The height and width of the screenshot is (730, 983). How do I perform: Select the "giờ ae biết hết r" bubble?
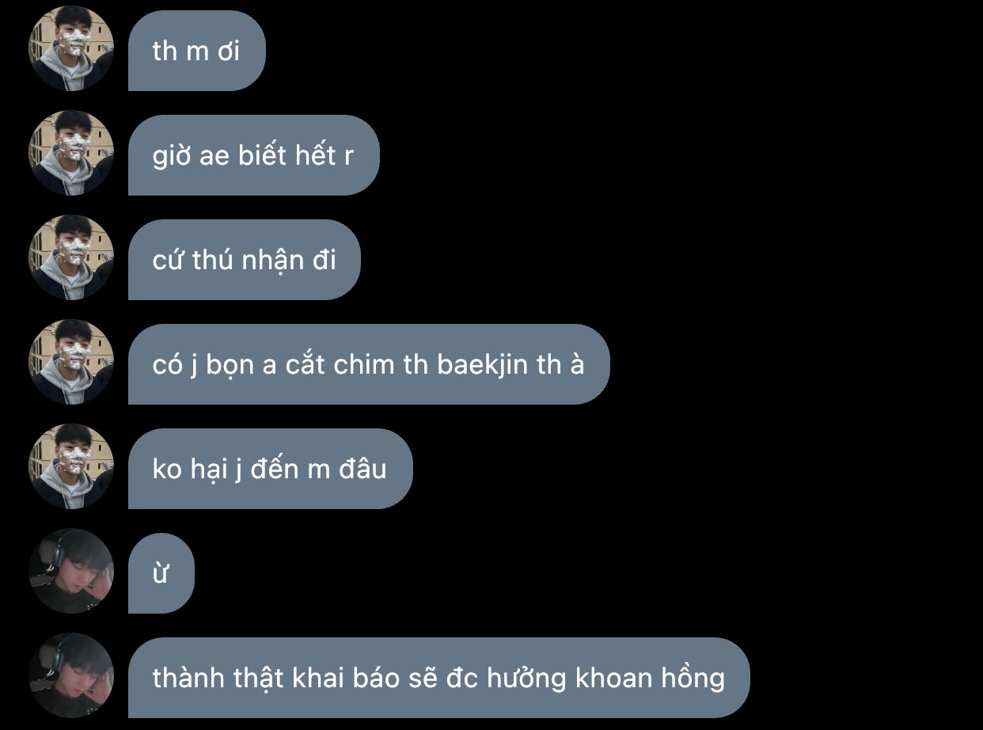click(x=253, y=155)
